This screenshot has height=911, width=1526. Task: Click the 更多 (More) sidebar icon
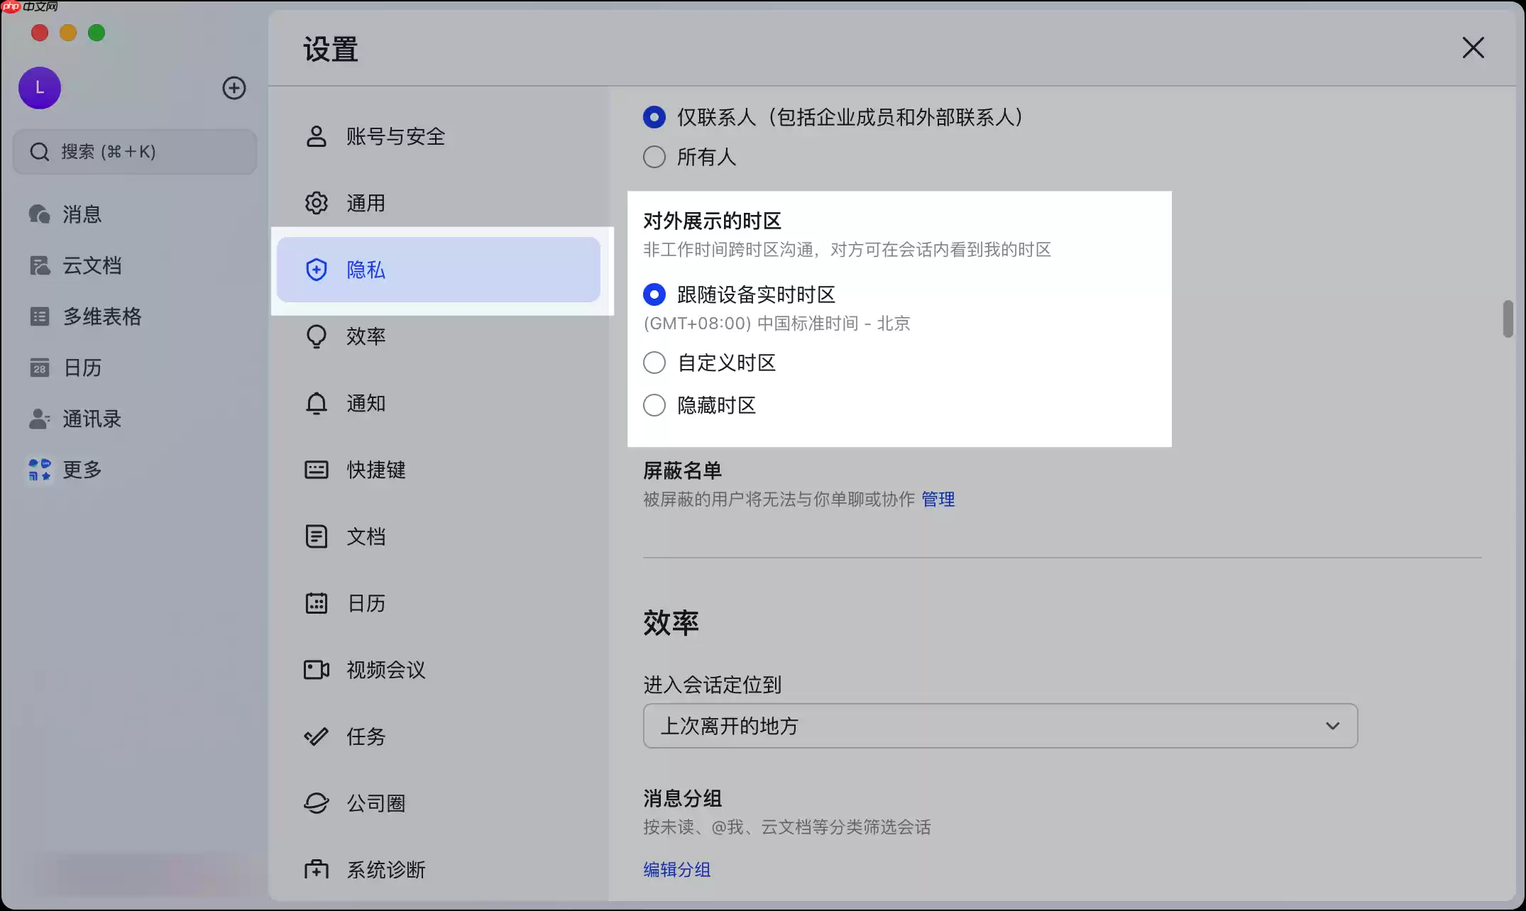click(x=82, y=470)
